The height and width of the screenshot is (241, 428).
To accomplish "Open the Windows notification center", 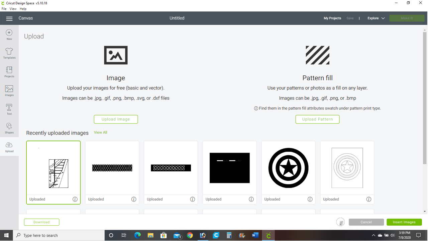I will pos(418,235).
